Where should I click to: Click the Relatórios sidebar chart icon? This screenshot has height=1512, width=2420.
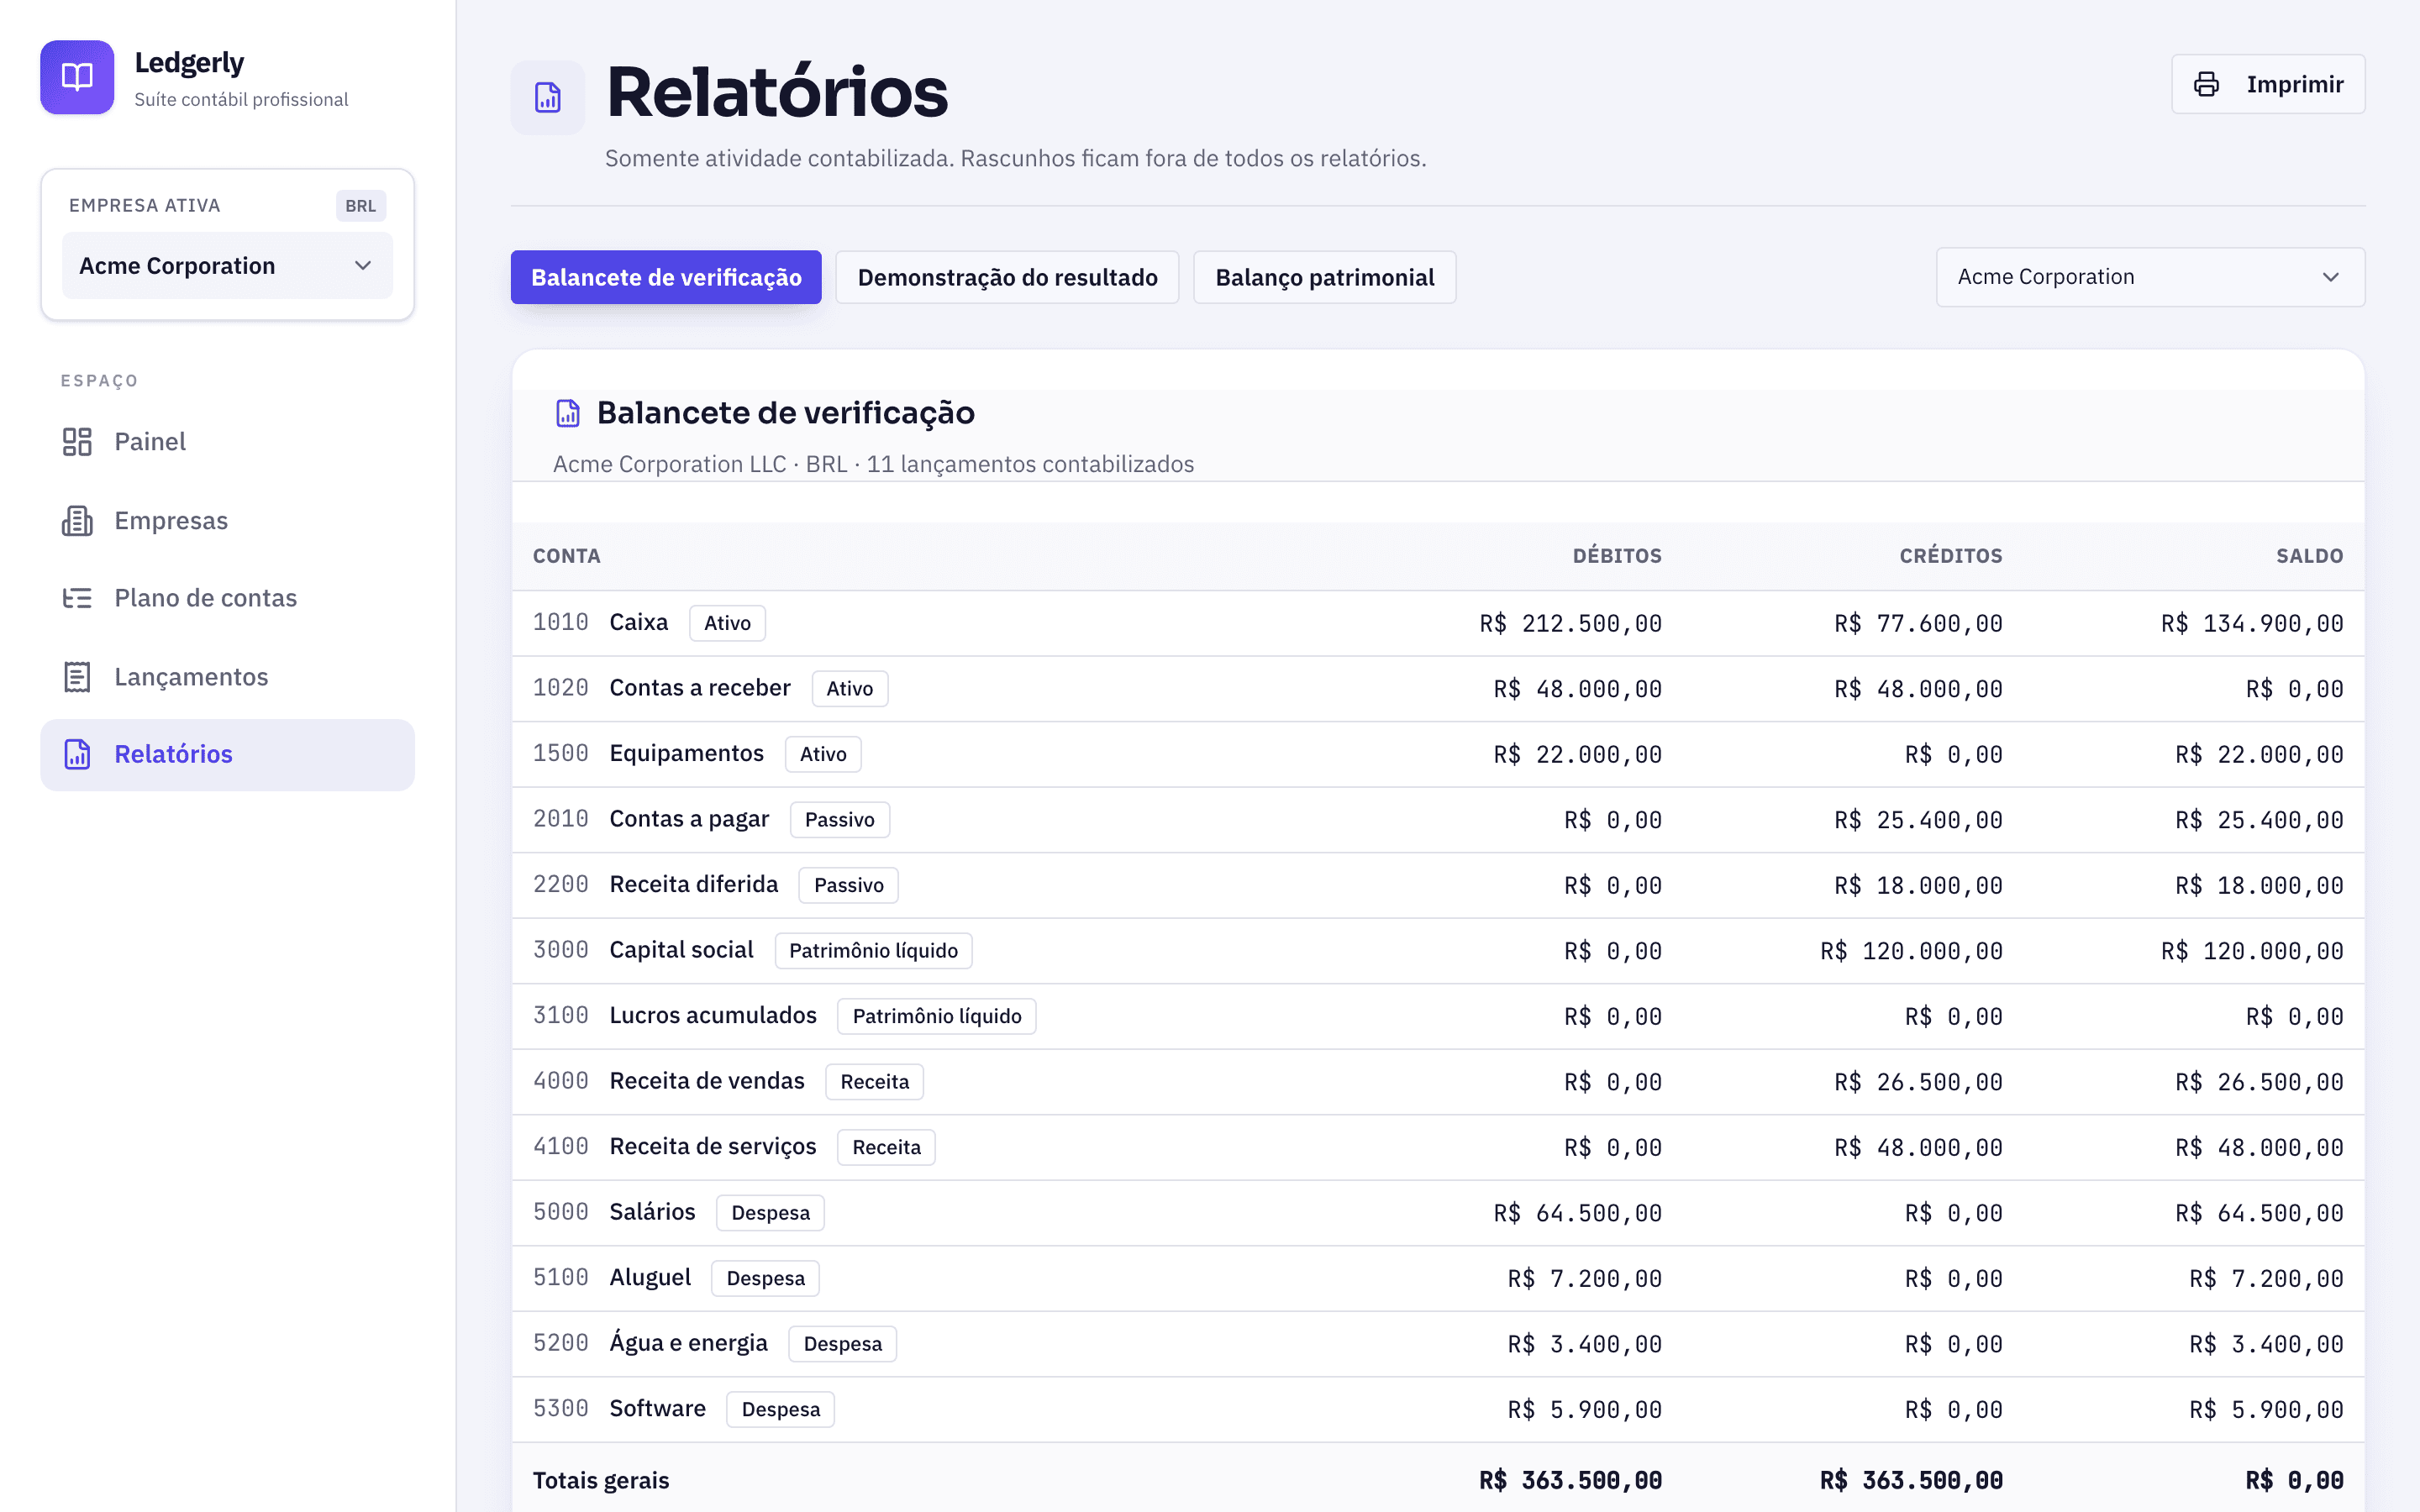tap(77, 754)
